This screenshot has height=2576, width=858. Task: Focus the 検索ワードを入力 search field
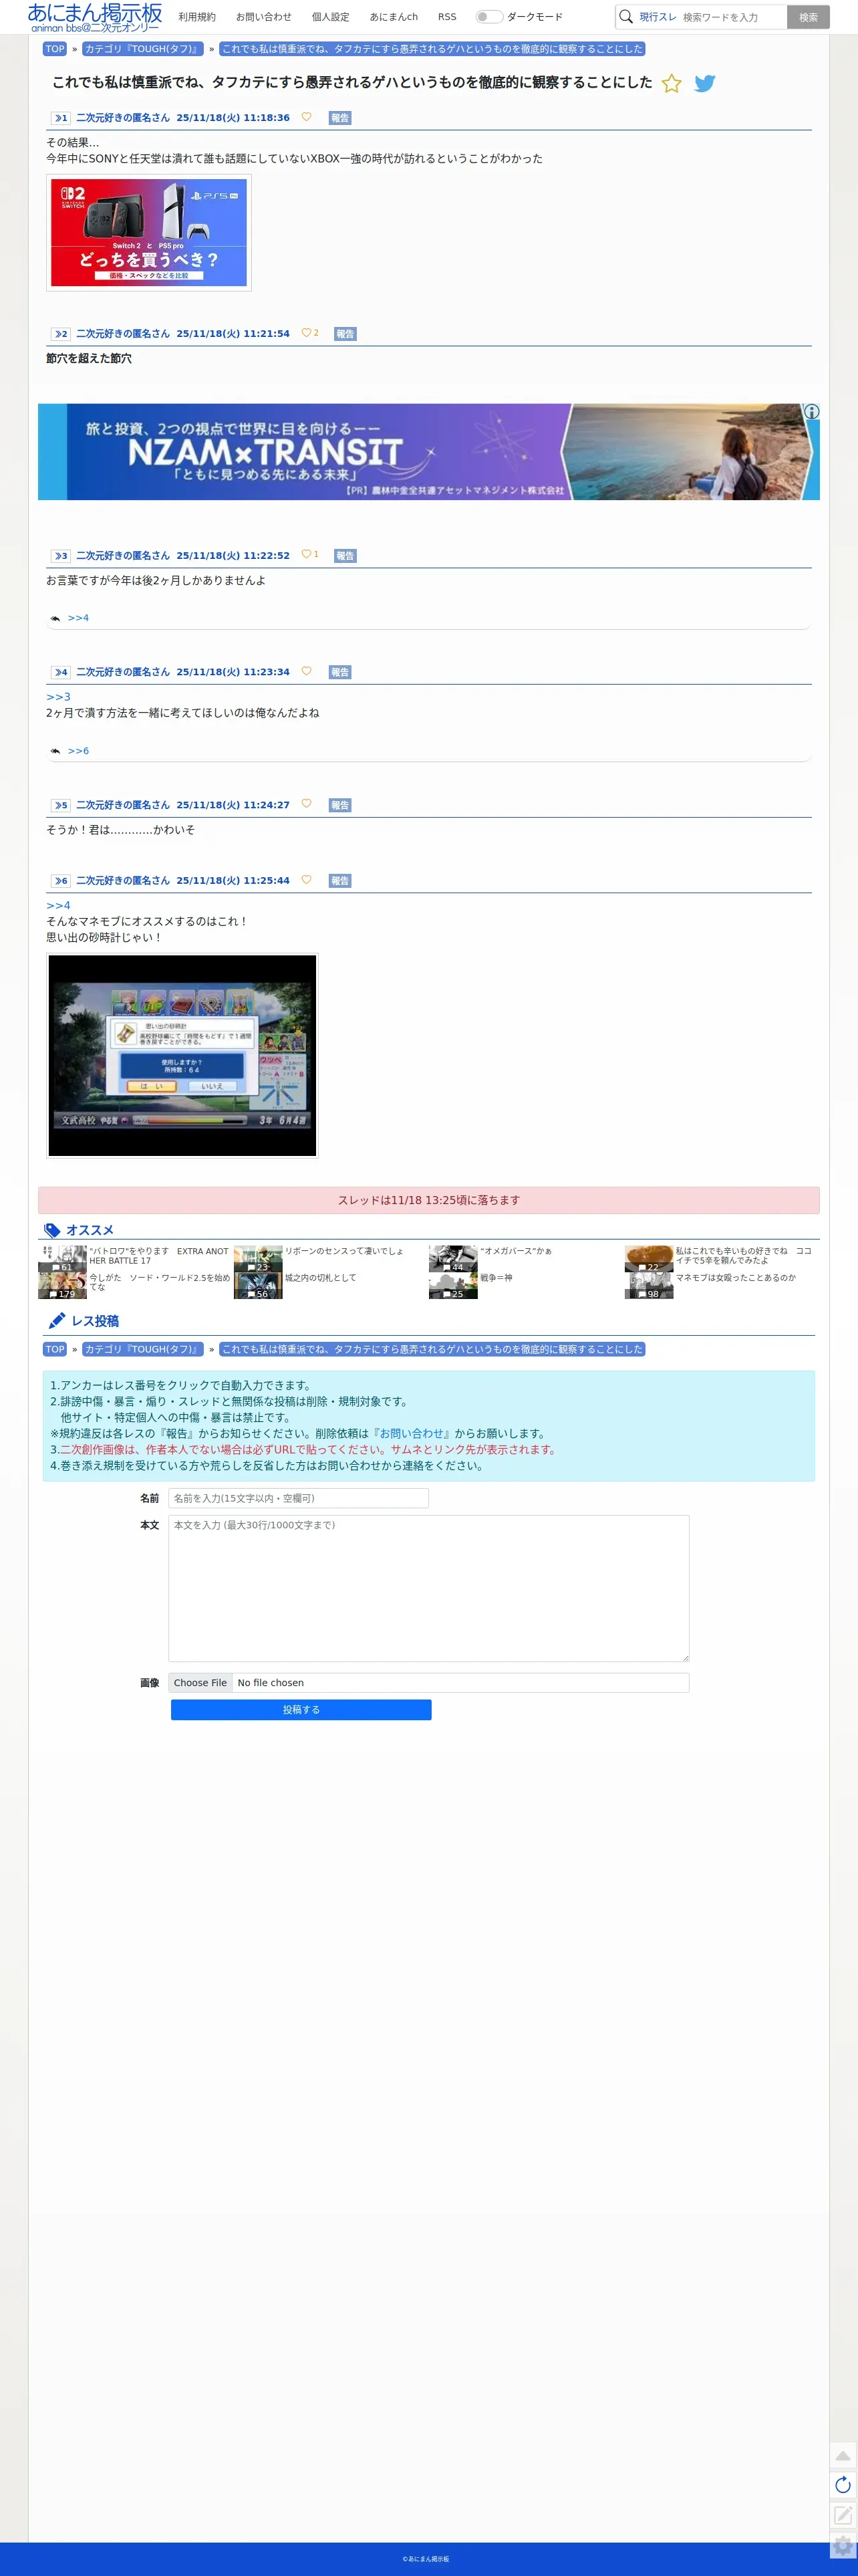point(732,17)
